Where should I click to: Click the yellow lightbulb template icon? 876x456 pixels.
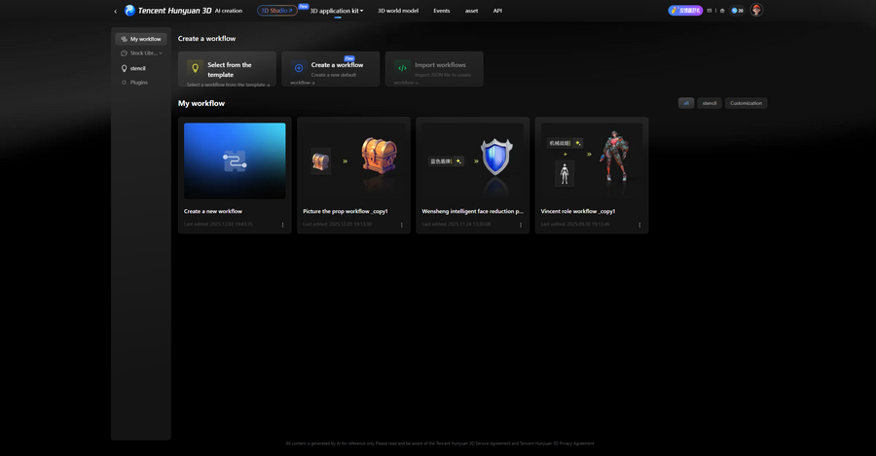click(195, 68)
